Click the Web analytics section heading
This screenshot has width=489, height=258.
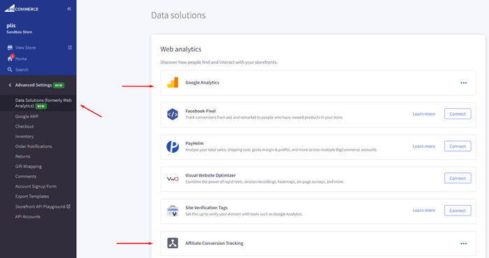180,50
